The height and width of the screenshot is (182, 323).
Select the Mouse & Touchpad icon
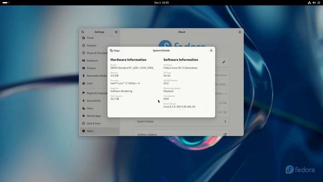pos(83,53)
